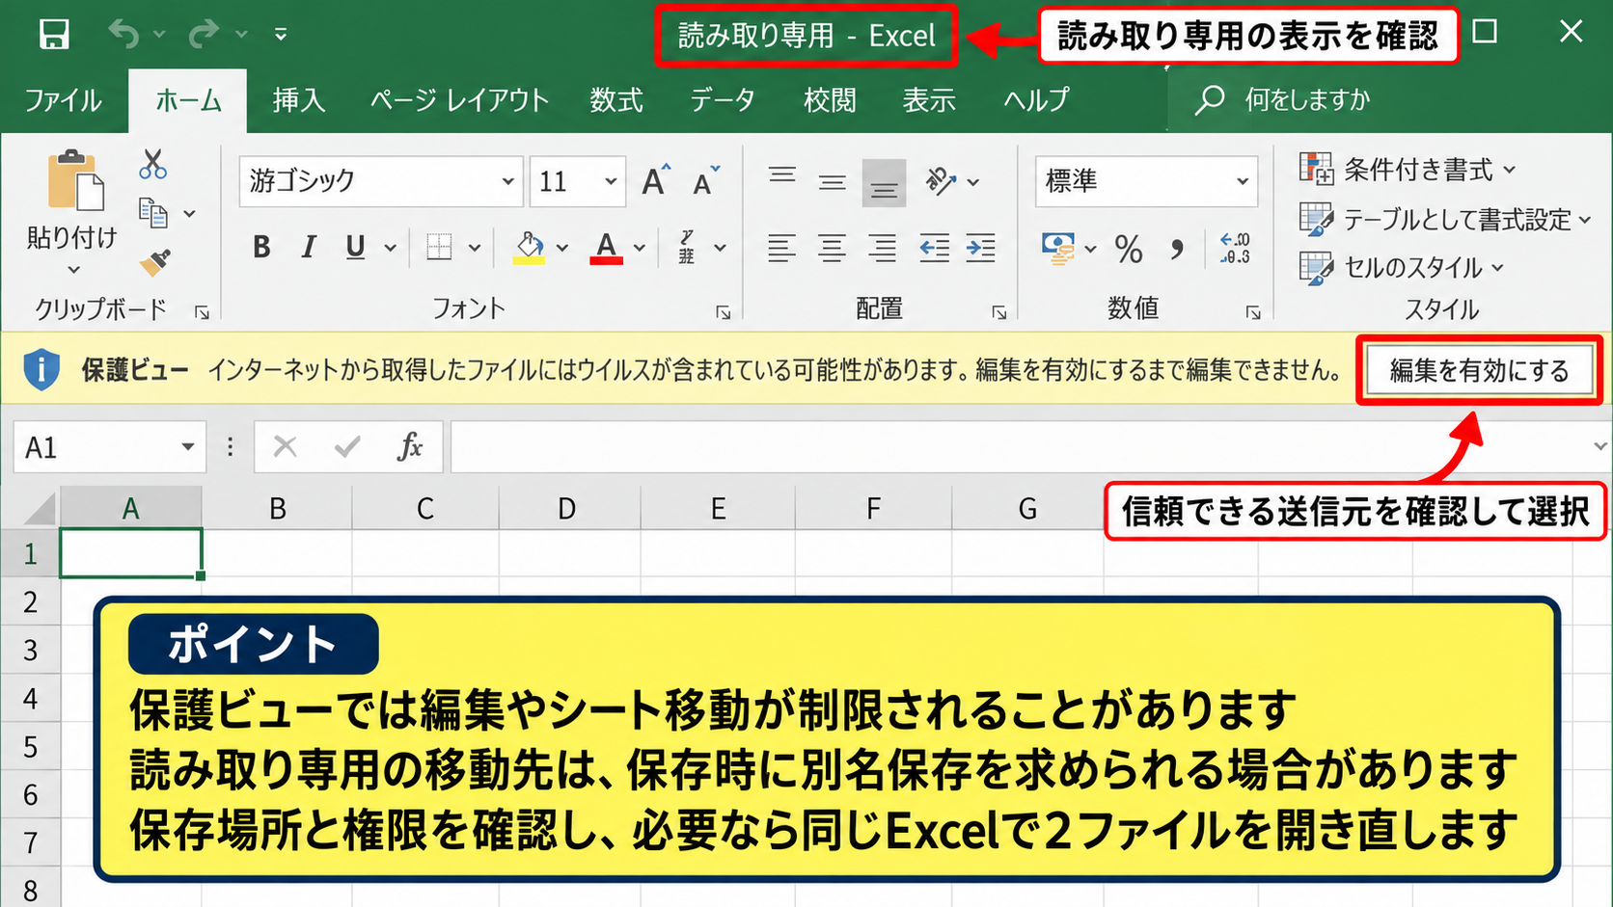This screenshot has width=1613, height=907.
Task: Toggle bottom align button
Action: (884, 183)
